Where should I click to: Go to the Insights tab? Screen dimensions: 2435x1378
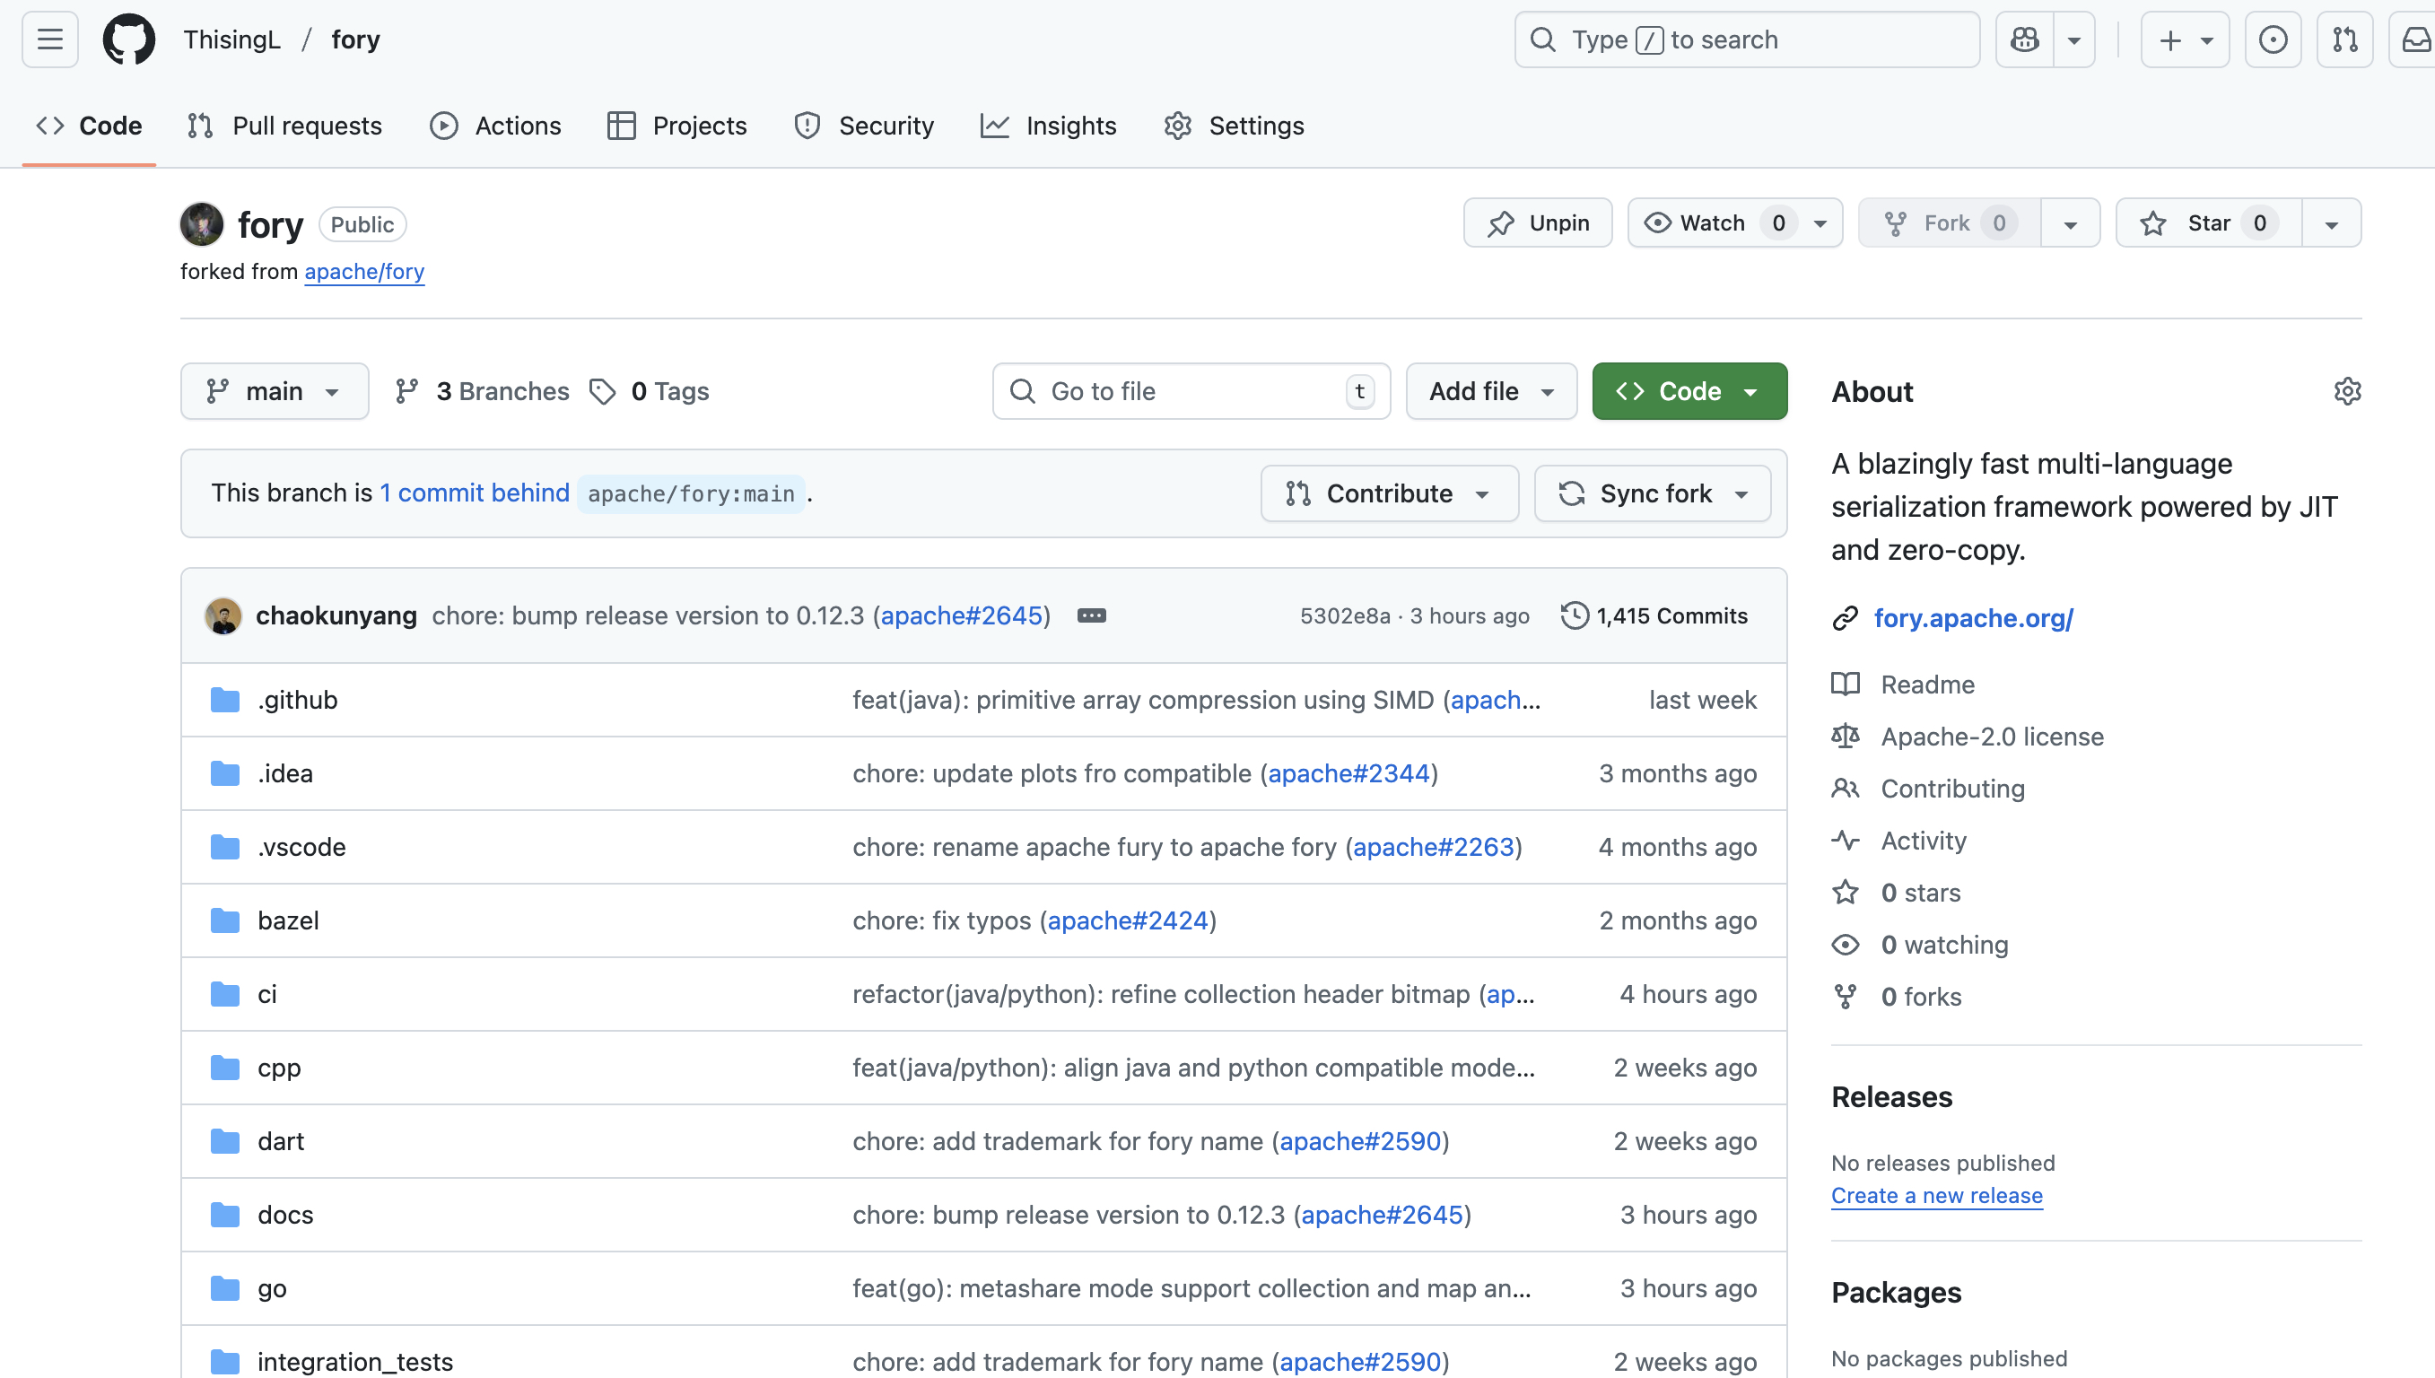[x=1049, y=126]
